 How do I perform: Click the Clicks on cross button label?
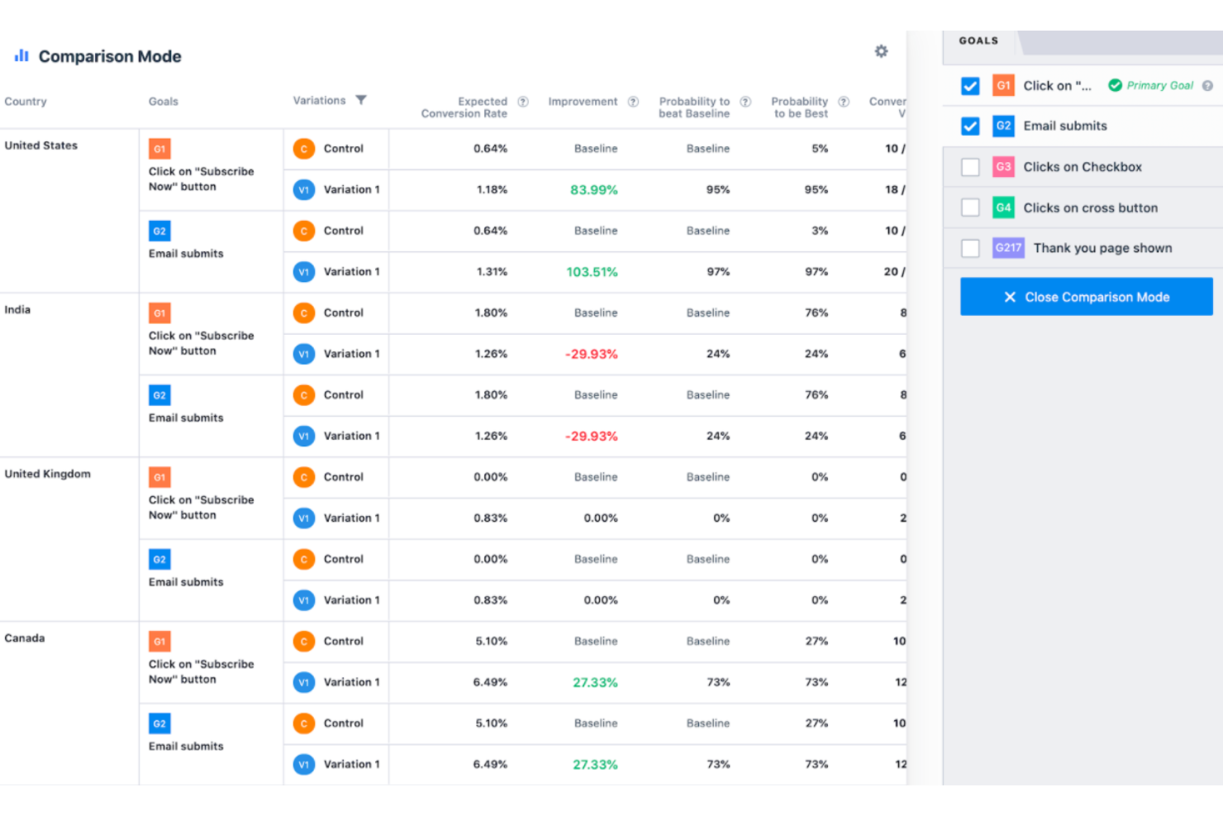pos(1091,208)
